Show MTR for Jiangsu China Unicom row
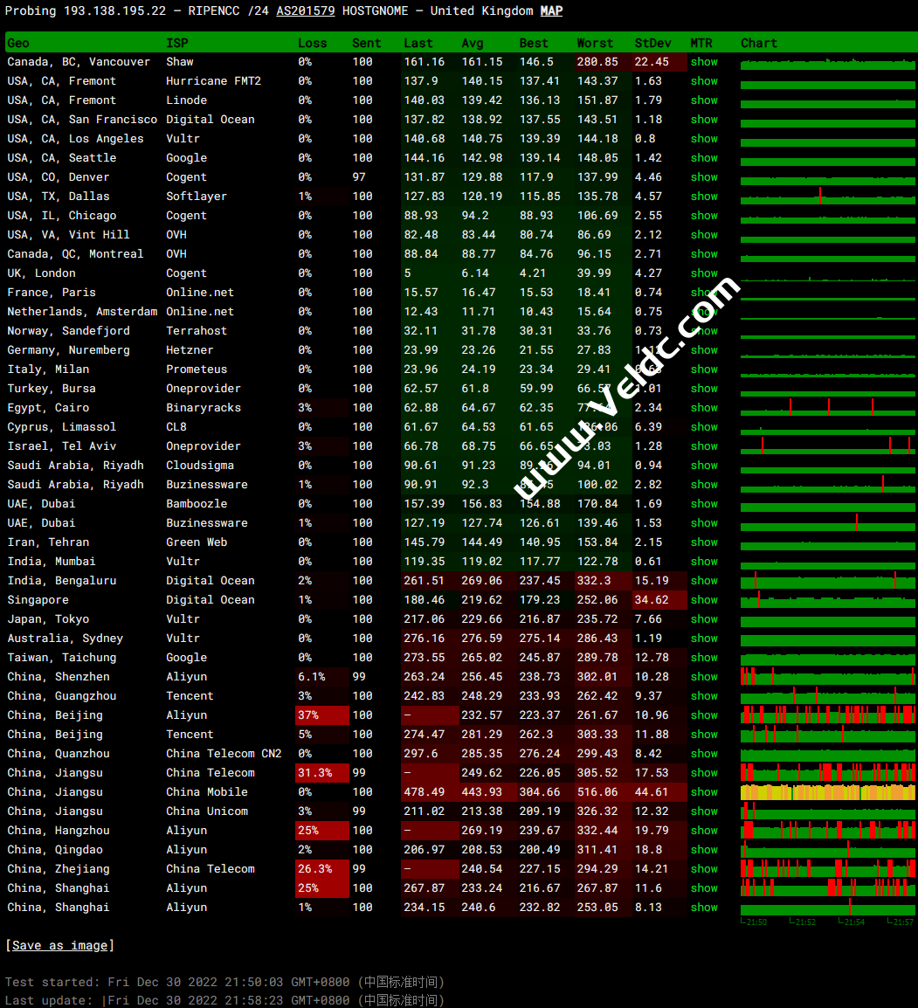Image resolution: width=918 pixels, height=1008 pixels. pyautogui.click(x=704, y=812)
